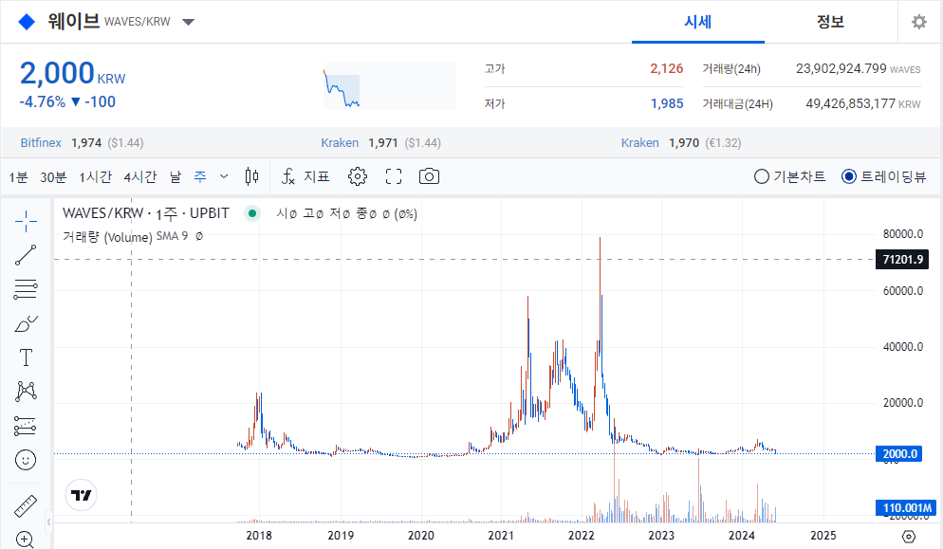The image size is (943, 549).
Task: Set interval to 1시간
Action: [95, 176]
